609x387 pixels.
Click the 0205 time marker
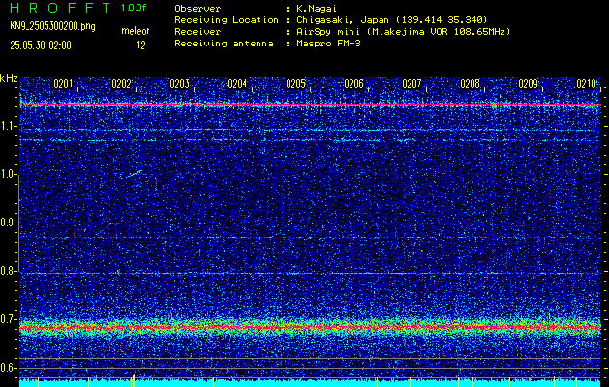tap(295, 84)
